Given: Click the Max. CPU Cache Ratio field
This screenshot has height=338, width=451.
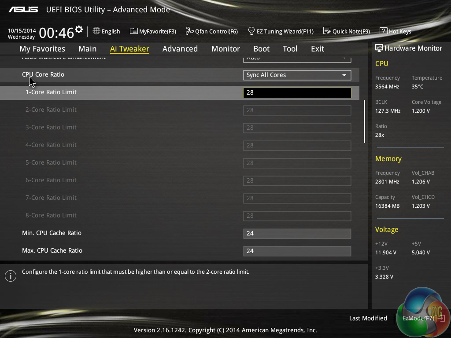Looking at the screenshot, I should pos(297,251).
